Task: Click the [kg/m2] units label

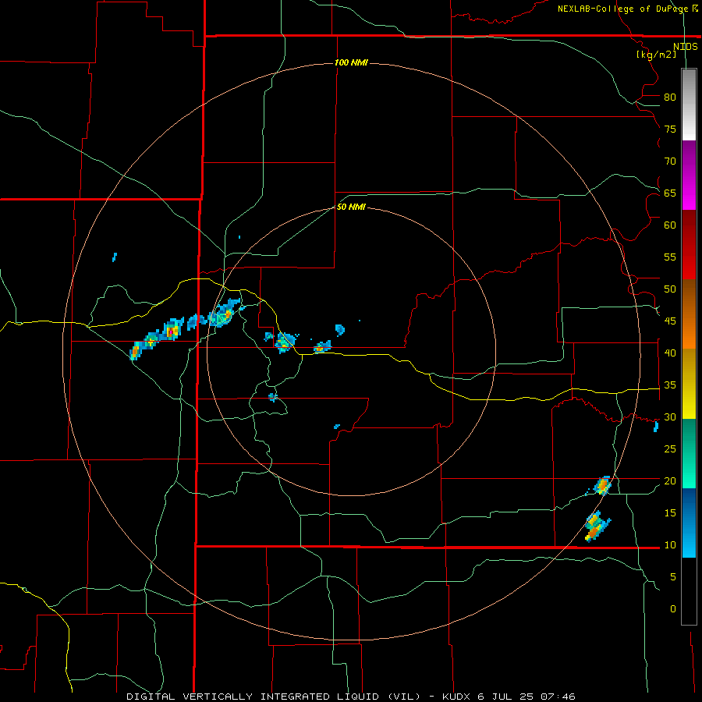Action: pos(657,54)
